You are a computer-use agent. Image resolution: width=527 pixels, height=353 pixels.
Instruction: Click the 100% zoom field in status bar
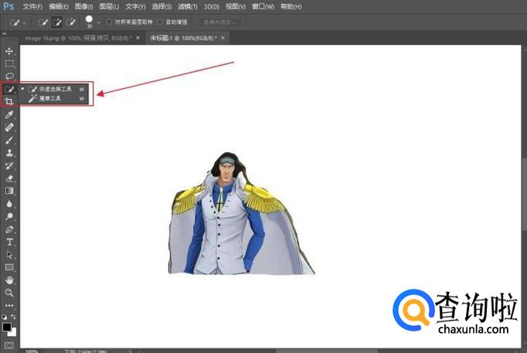click(x=32, y=351)
